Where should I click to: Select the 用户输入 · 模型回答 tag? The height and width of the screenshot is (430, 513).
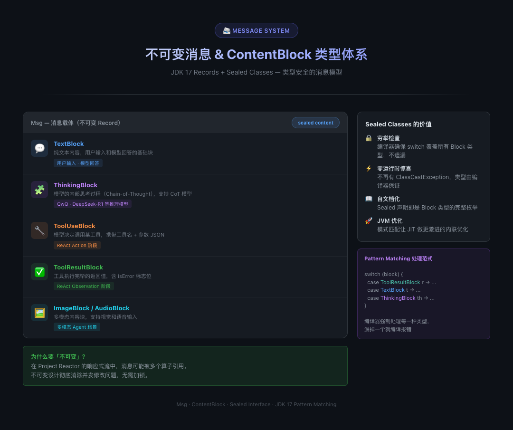click(x=78, y=163)
